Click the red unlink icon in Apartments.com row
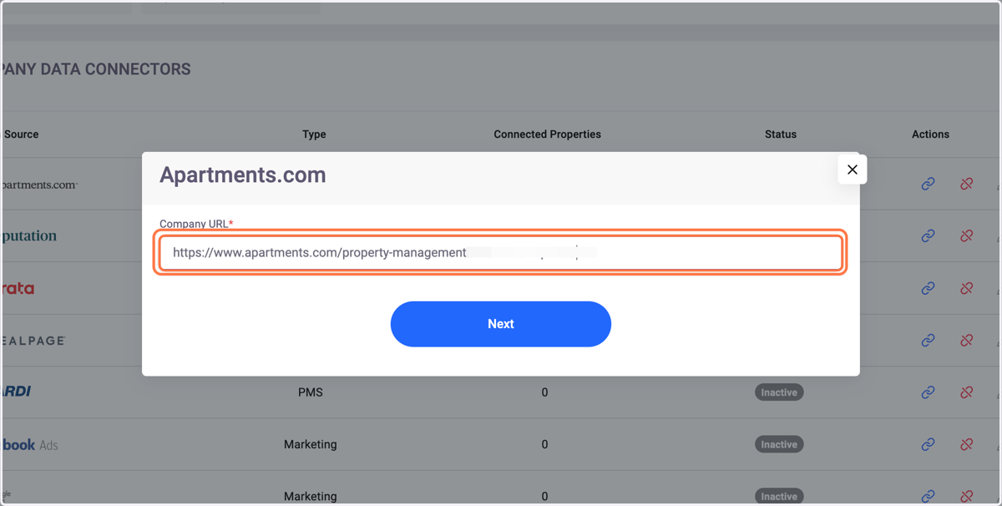This screenshot has width=1002, height=506. click(x=966, y=184)
